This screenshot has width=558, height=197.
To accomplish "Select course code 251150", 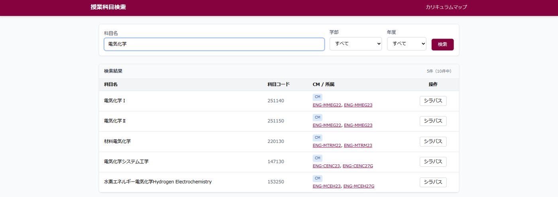I will coord(276,121).
